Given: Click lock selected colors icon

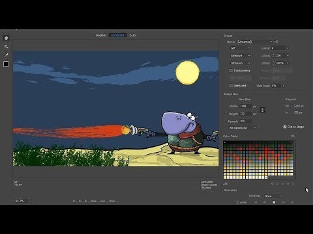Looking at the screenshot, I should (282, 184).
